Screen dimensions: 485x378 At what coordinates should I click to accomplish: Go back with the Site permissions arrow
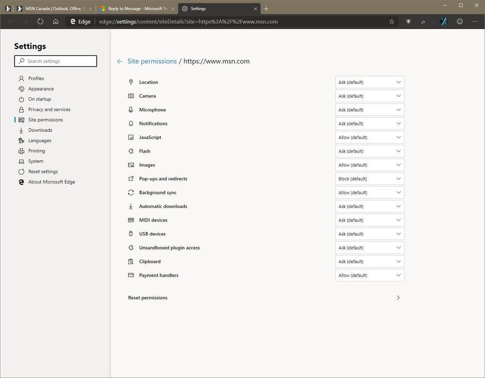point(120,62)
